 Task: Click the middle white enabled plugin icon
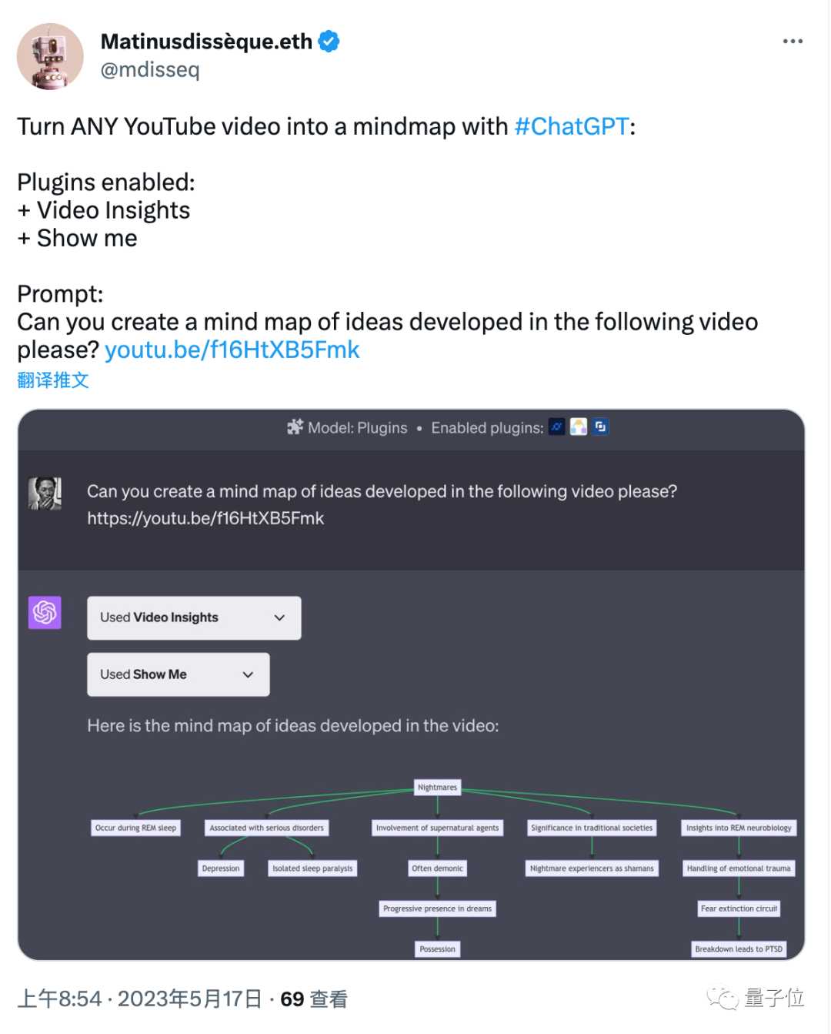(x=579, y=427)
